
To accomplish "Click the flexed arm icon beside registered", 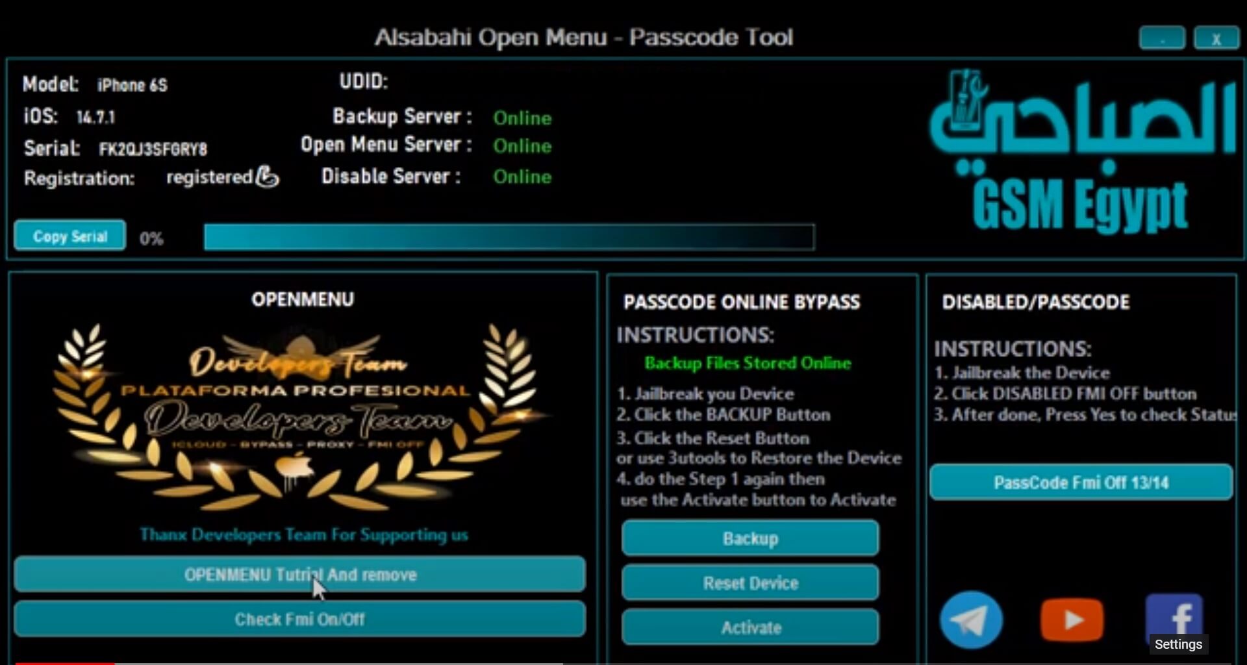I will click(x=267, y=176).
